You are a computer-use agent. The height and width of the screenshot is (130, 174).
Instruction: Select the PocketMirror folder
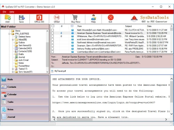(24, 66)
